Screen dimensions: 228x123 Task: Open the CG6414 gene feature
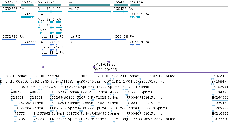[135, 5]
